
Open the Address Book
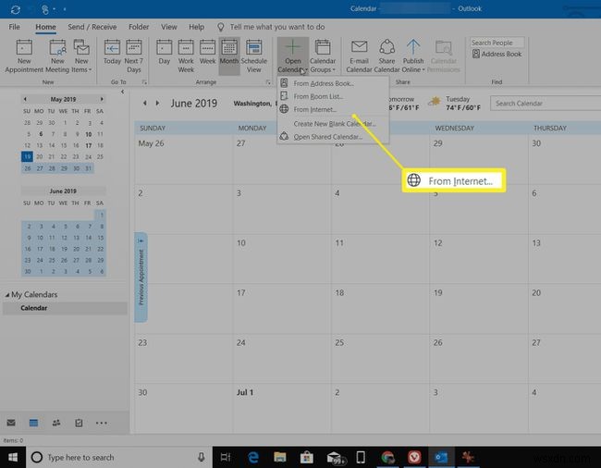pos(497,54)
